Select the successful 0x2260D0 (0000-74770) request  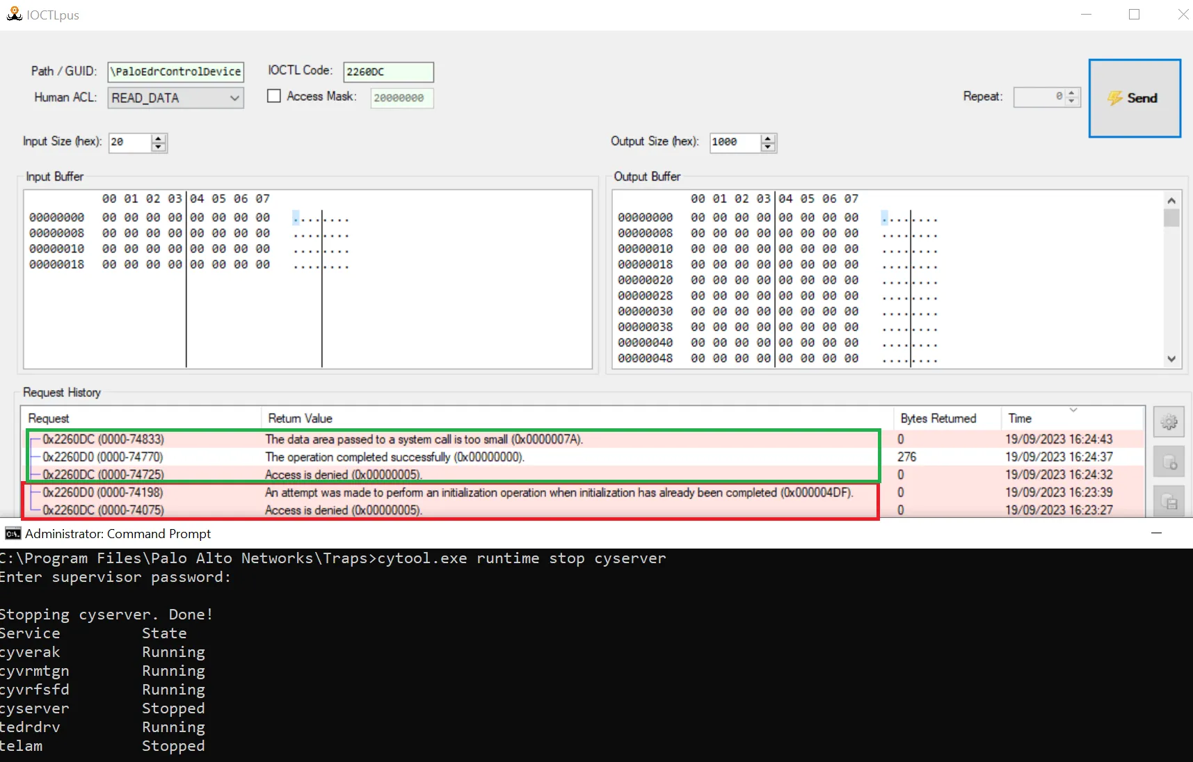[x=103, y=457]
